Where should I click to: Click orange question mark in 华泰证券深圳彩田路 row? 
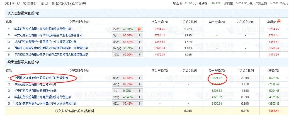tap(139, 29)
